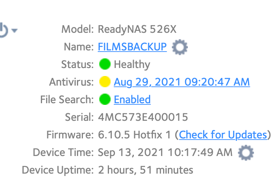Click the yellow Antivirus status dot
Image resolution: width=278 pixels, height=196 pixels.
[105, 82]
